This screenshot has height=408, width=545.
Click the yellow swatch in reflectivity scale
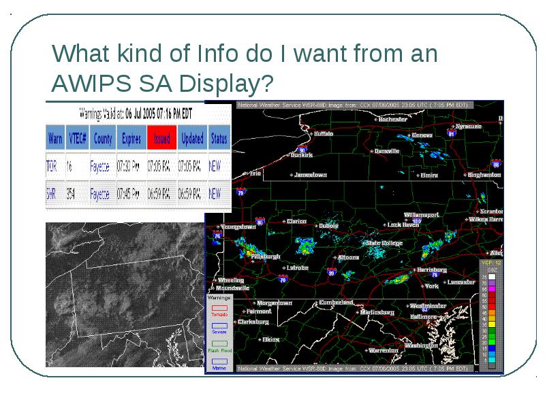click(492, 324)
